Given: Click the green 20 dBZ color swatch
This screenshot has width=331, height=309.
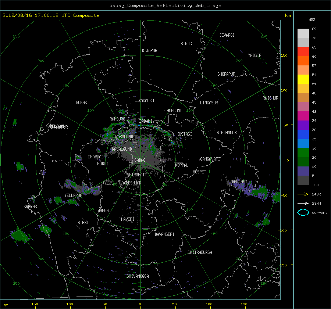Looking at the screenshot, I should (303, 153).
